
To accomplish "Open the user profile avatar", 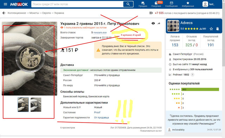I will tap(205, 4).
